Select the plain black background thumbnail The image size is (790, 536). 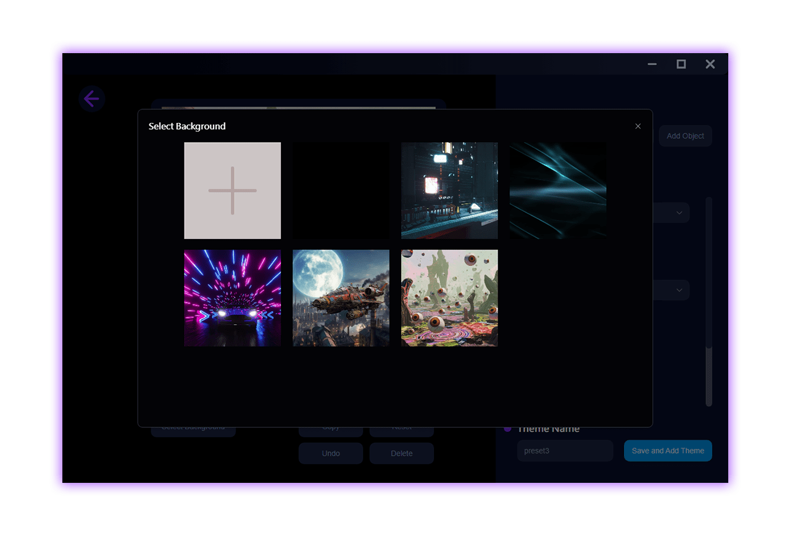(x=341, y=190)
